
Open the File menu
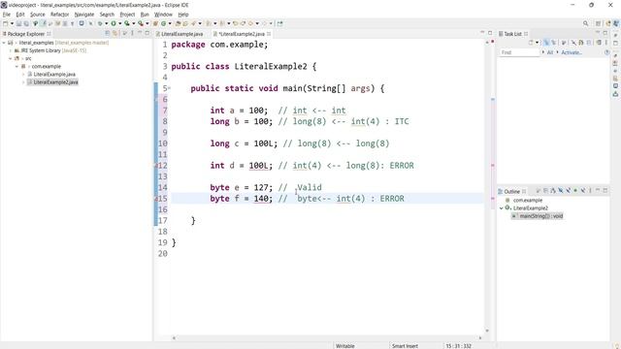pos(7,15)
